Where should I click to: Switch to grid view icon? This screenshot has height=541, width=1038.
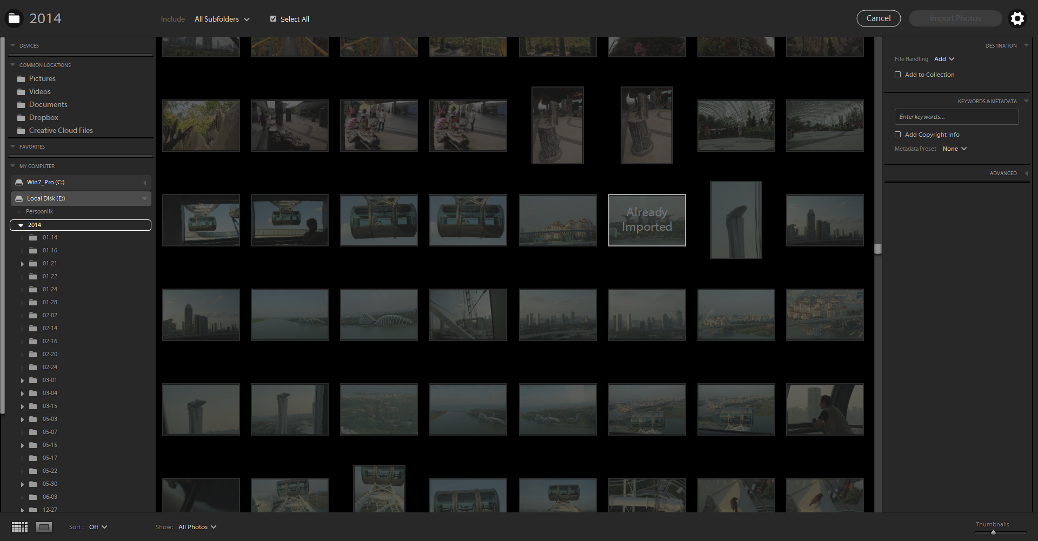[19, 527]
